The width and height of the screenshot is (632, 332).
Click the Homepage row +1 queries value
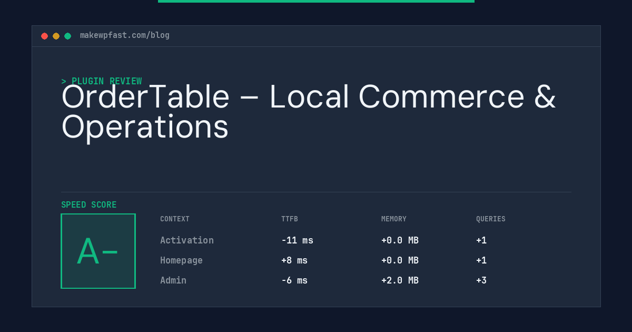(x=481, y=260)
